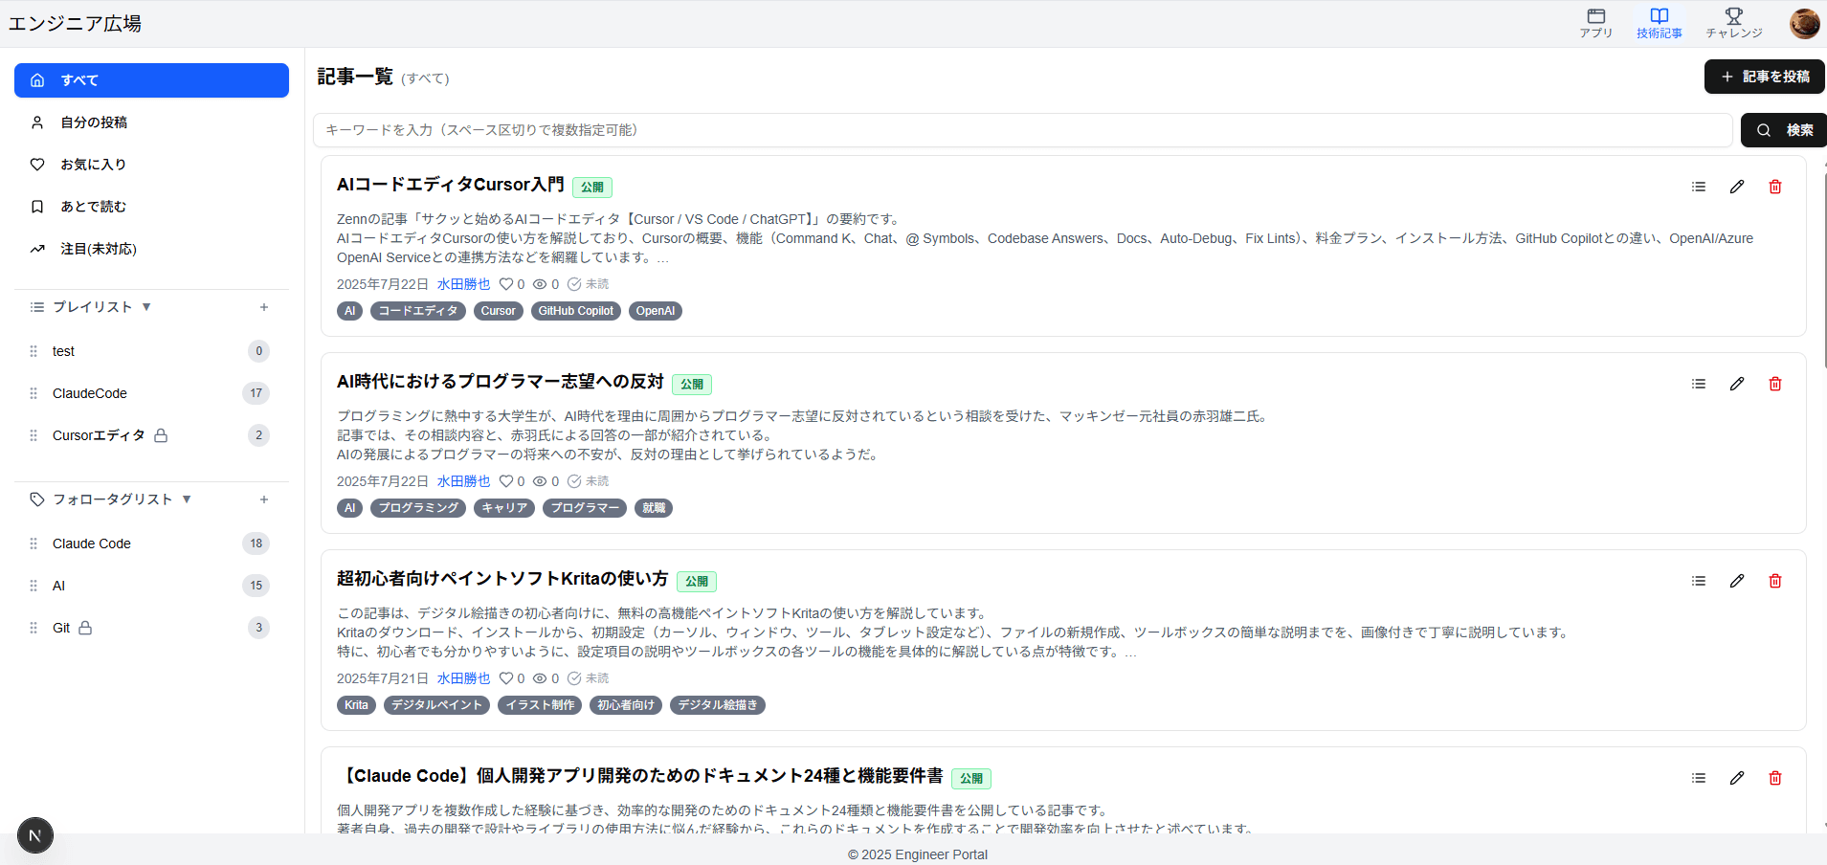Screen dimensions: 1827x865
Task: Grab the drag handle of Cursorエディタ playlist
Action: [x=33, y=435]
